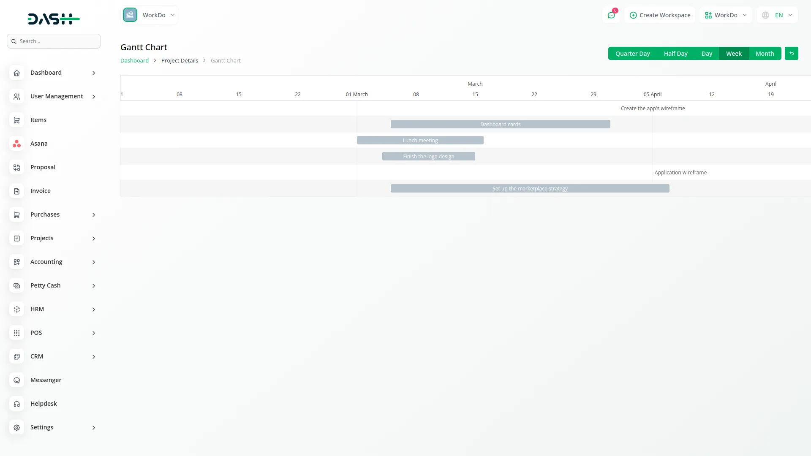The width and height of the screenshot is (811, 456).
Task: Click the globe language icon
Action: tap(765, 15)
